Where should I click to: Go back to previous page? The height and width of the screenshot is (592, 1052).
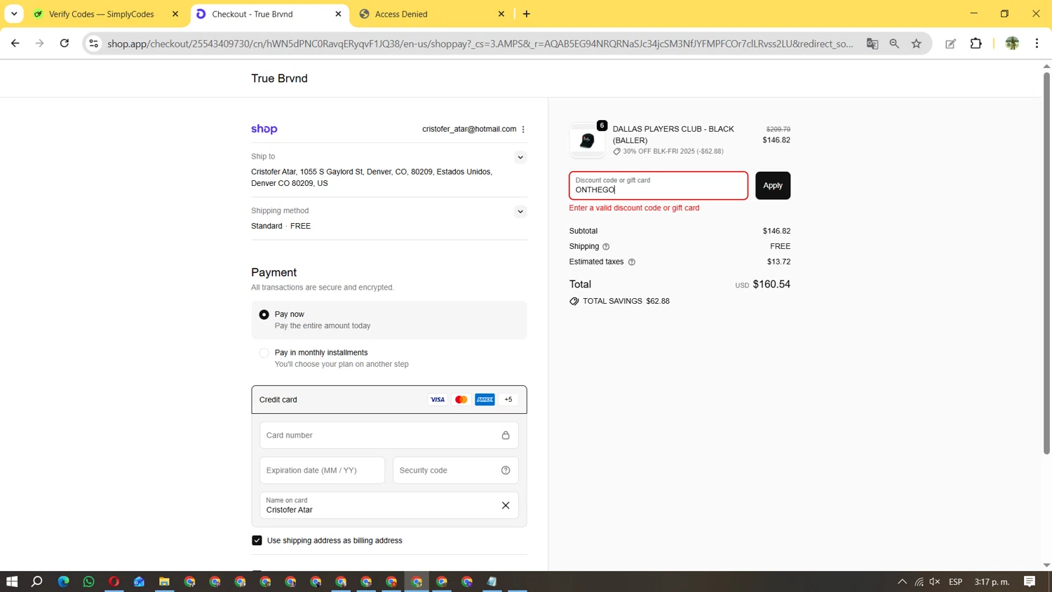click(x=15, y=43)
